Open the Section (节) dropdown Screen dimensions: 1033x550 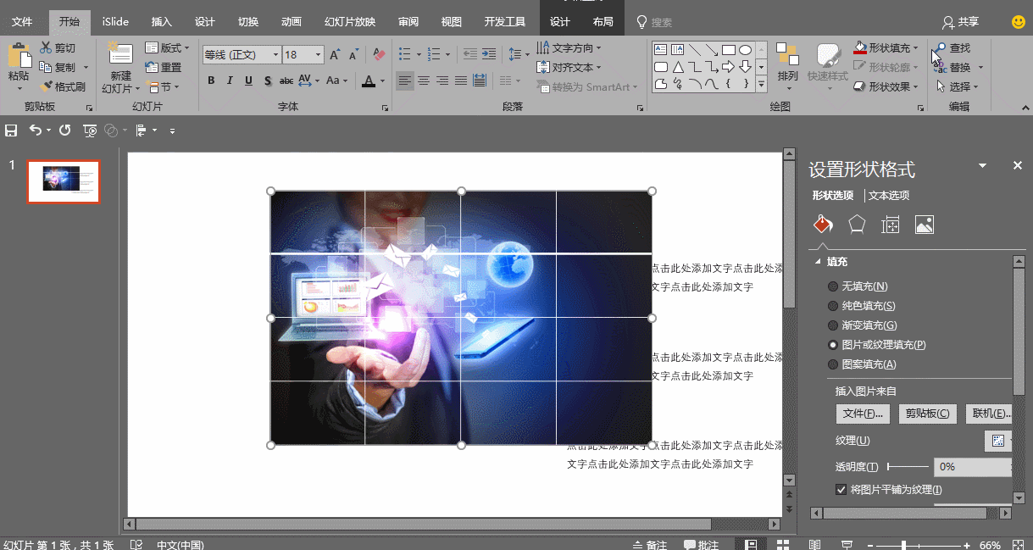tap(163, 86)
